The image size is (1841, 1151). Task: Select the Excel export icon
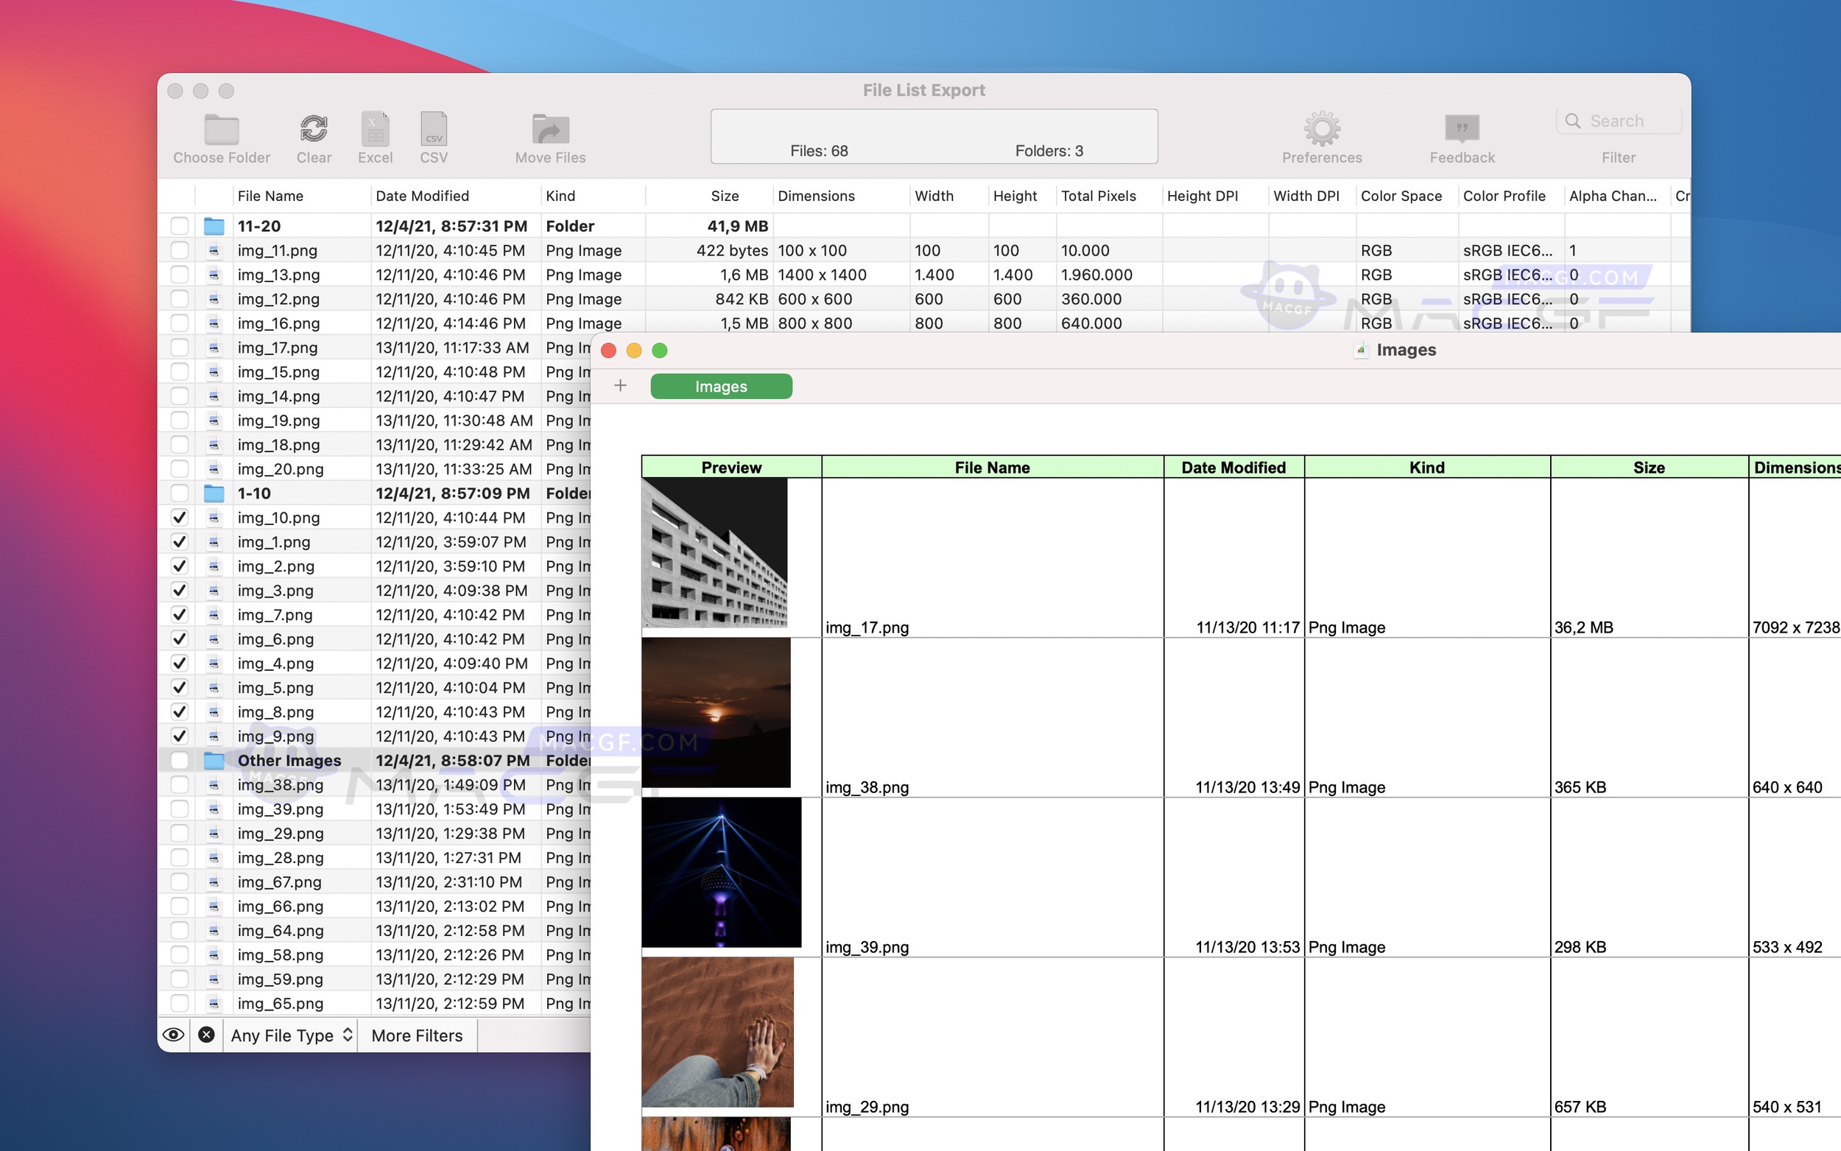374,130
